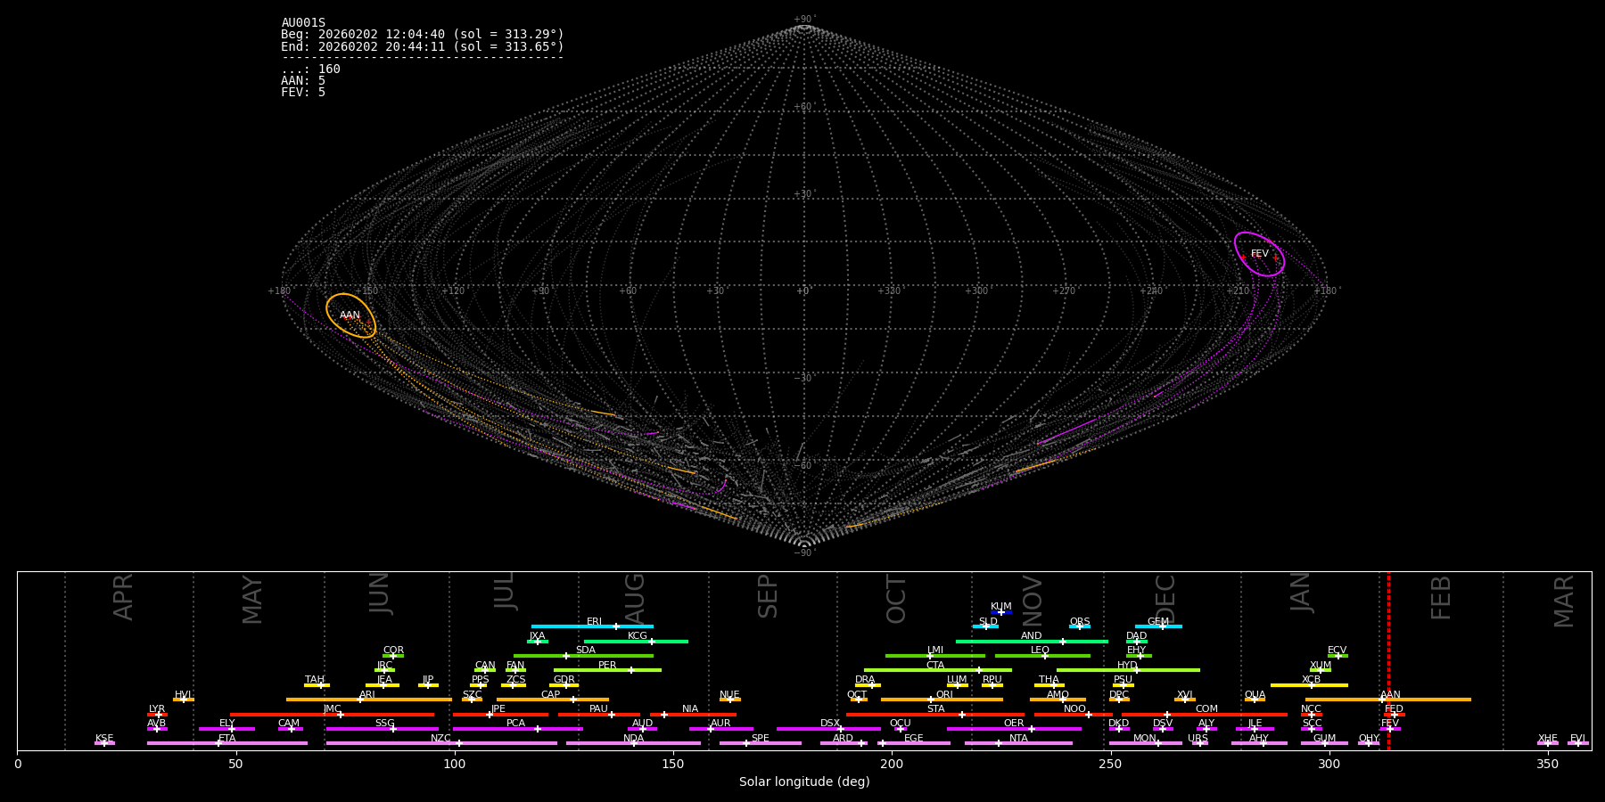Click the LYR shower label

pos(157,709)
